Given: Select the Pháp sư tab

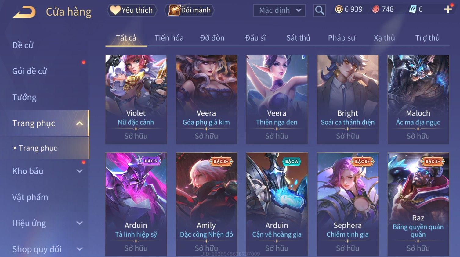Looking at the screenshot, I should [x=342, y=38].
